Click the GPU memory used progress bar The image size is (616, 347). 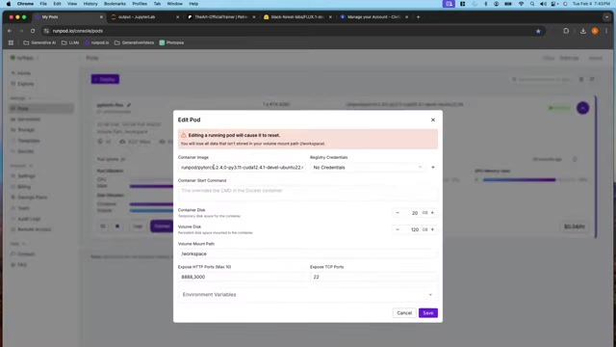point(530,180)
